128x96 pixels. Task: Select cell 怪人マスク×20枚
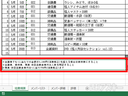click(95, 11)
